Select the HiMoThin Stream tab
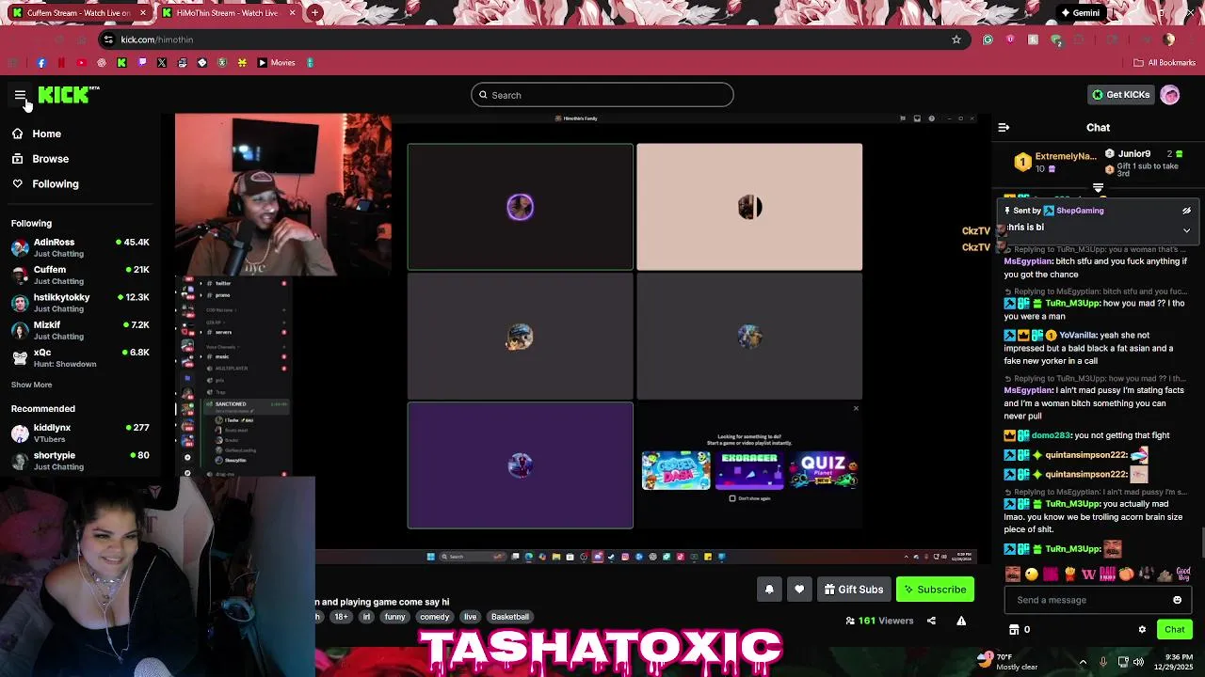Viewport: 1205px width, 677px height. point(229,13)
